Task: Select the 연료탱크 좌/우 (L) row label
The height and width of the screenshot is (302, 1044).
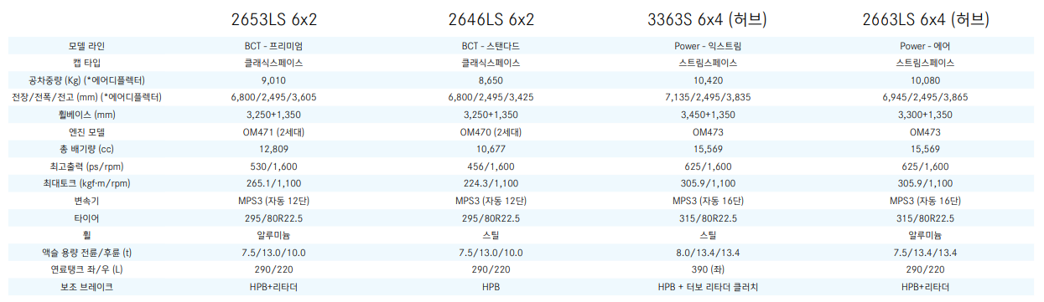Action: (87, 270)
